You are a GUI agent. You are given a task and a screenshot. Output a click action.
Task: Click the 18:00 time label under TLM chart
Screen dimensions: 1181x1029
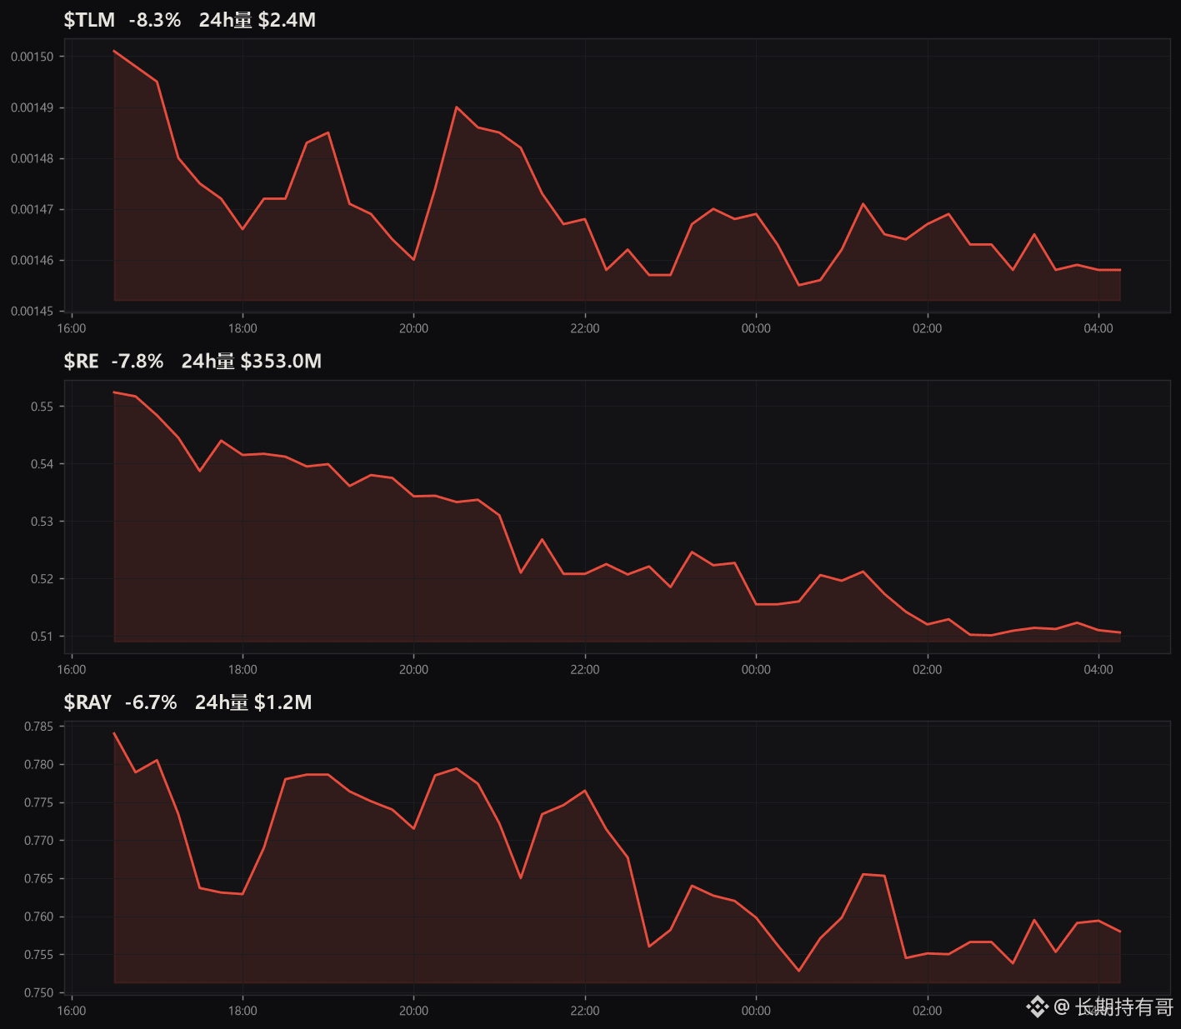(x=243, y=328)
